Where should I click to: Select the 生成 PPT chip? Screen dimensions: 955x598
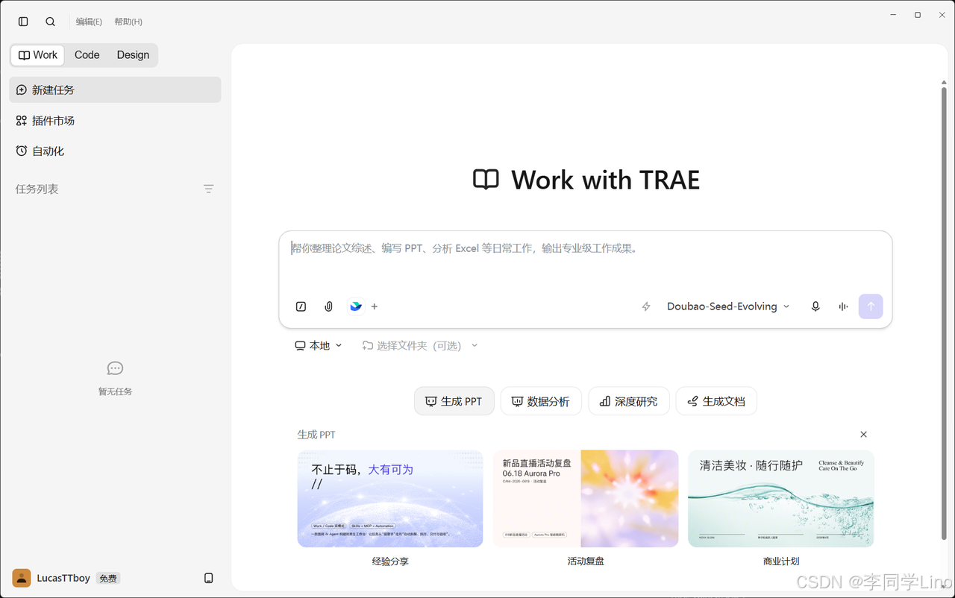click(454, 401)
